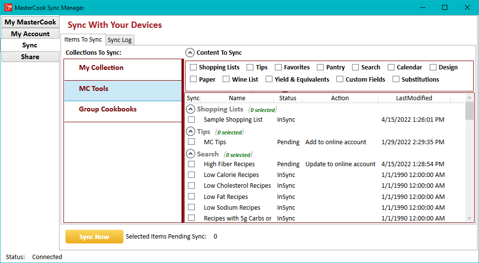Check the Low Sodium Recipes sync box
The height and width of the screenshot is (263, 479).
click(191, 207)
